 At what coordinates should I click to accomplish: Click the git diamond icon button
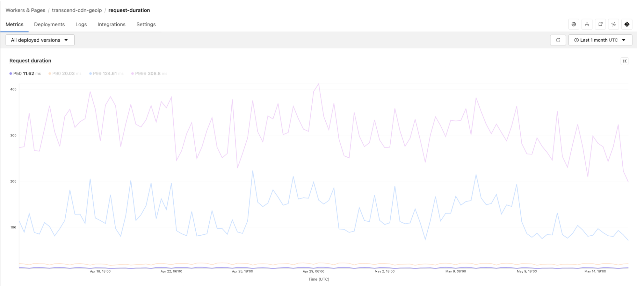[x=627, y=24]
